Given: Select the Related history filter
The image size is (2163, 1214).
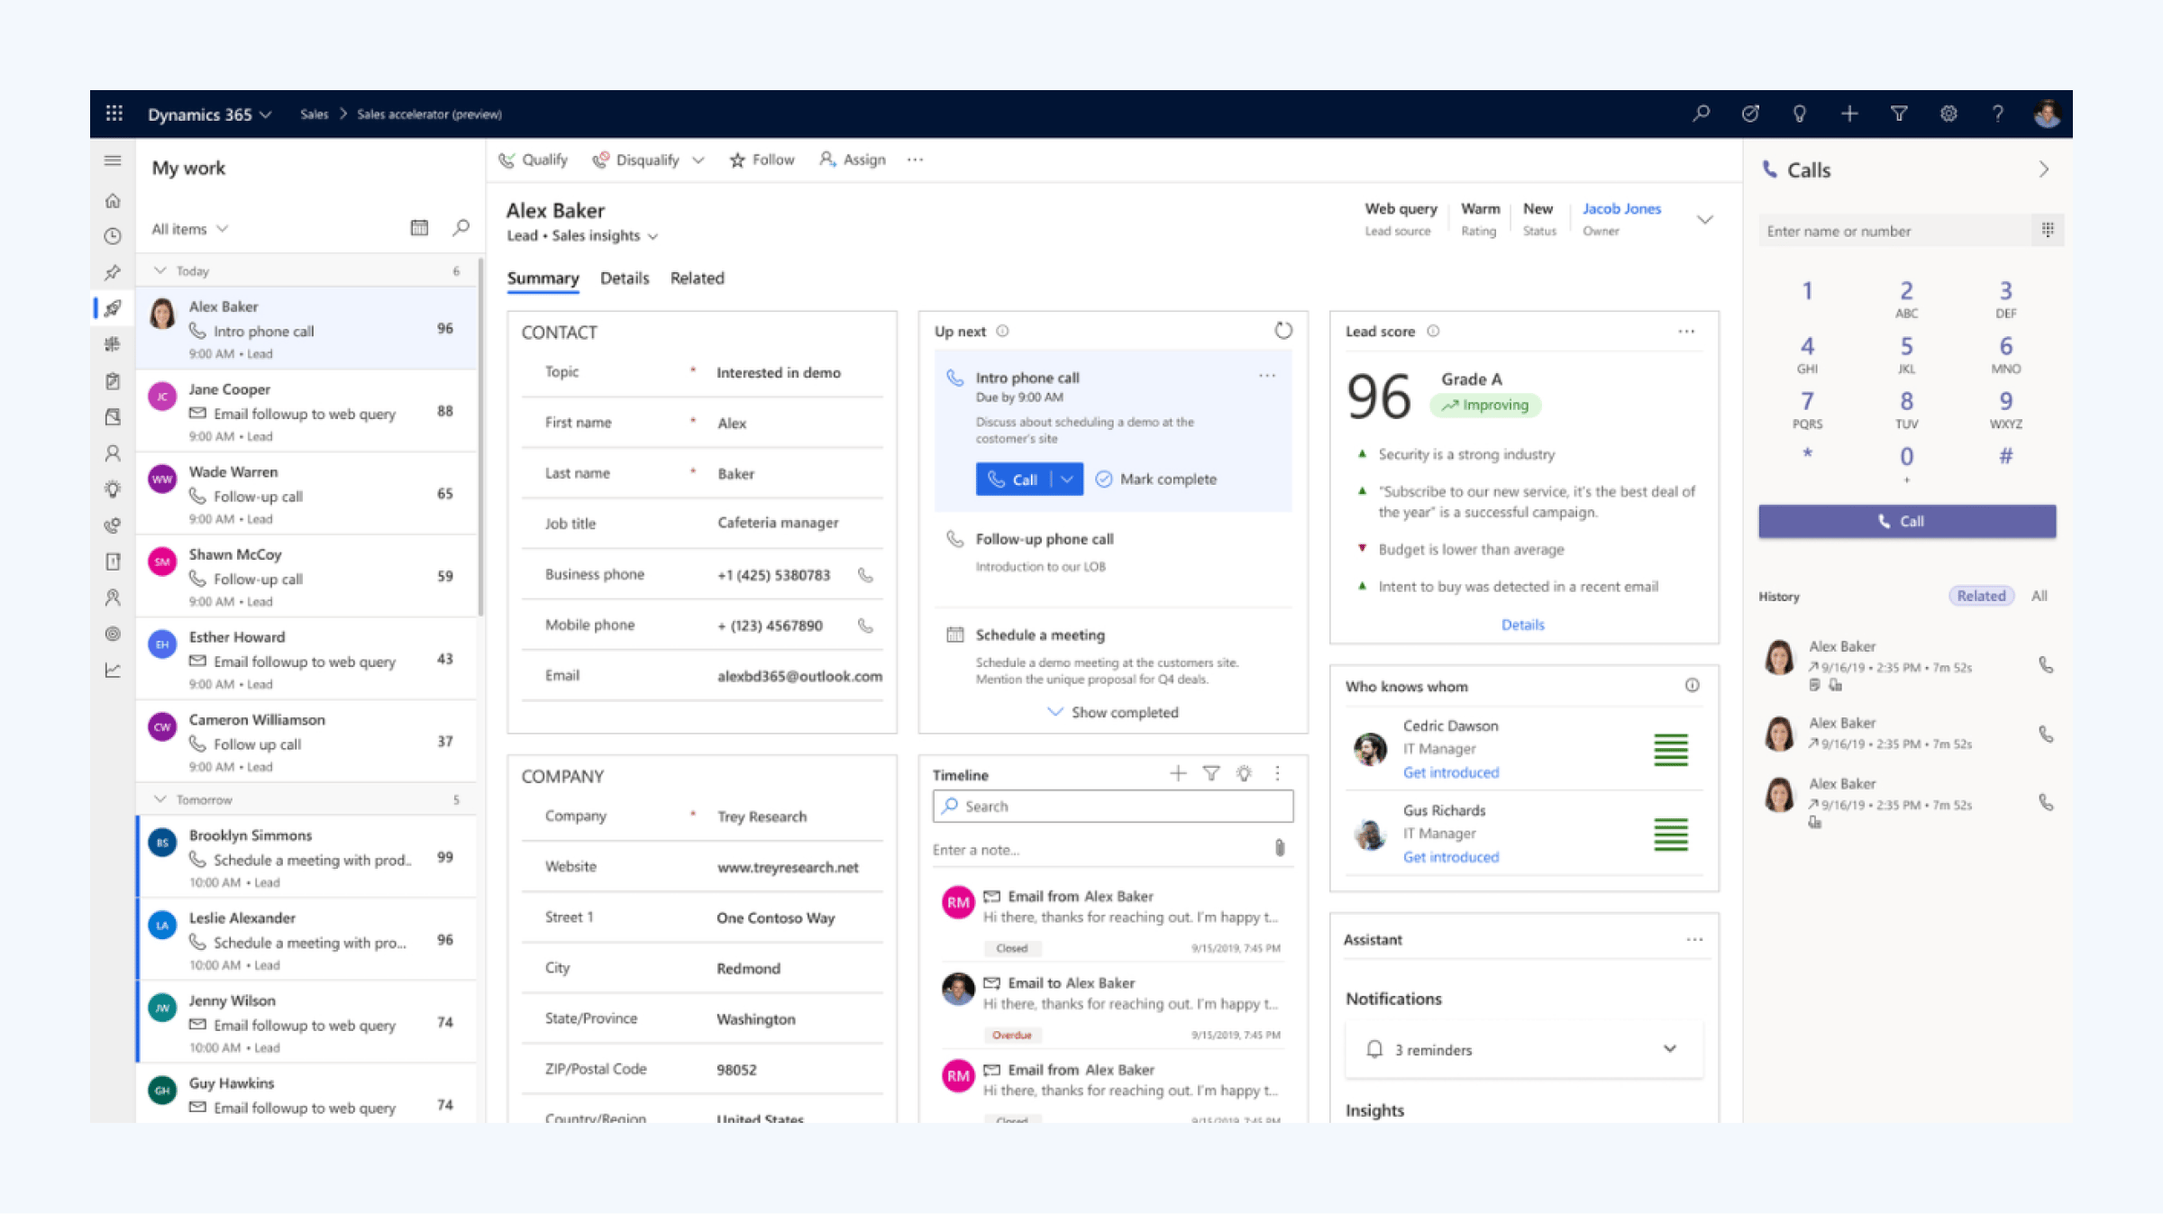Looking at the screenshot, I should pos(1980,596).
